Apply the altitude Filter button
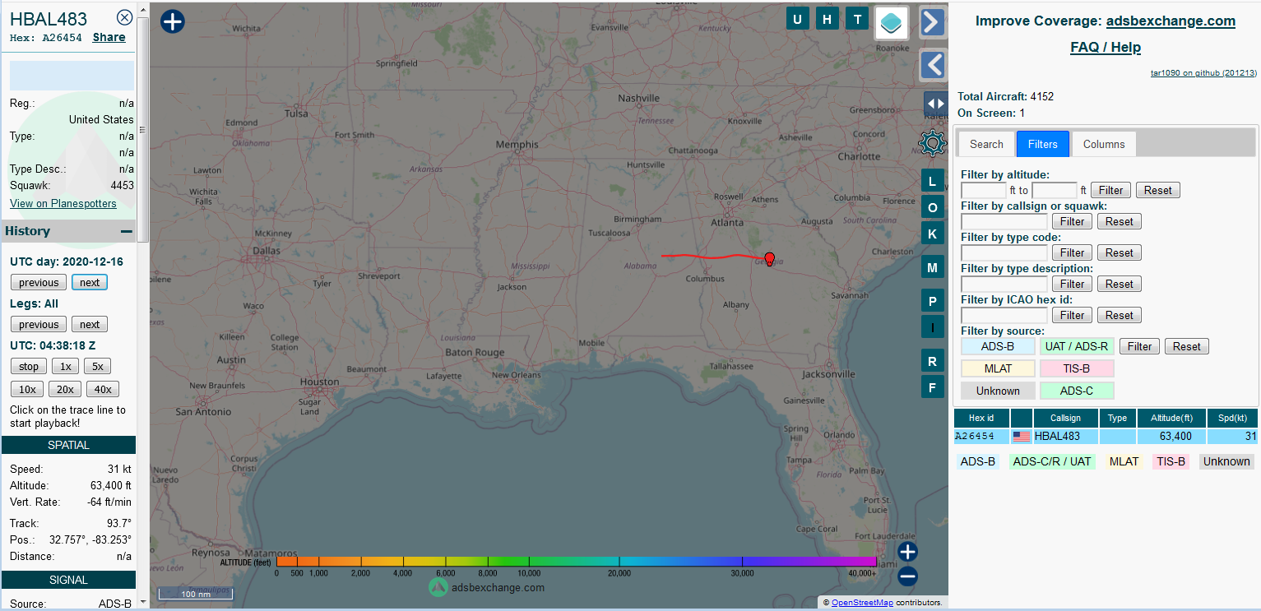The image size is (1261, 611). click(x=1110, y=190)
